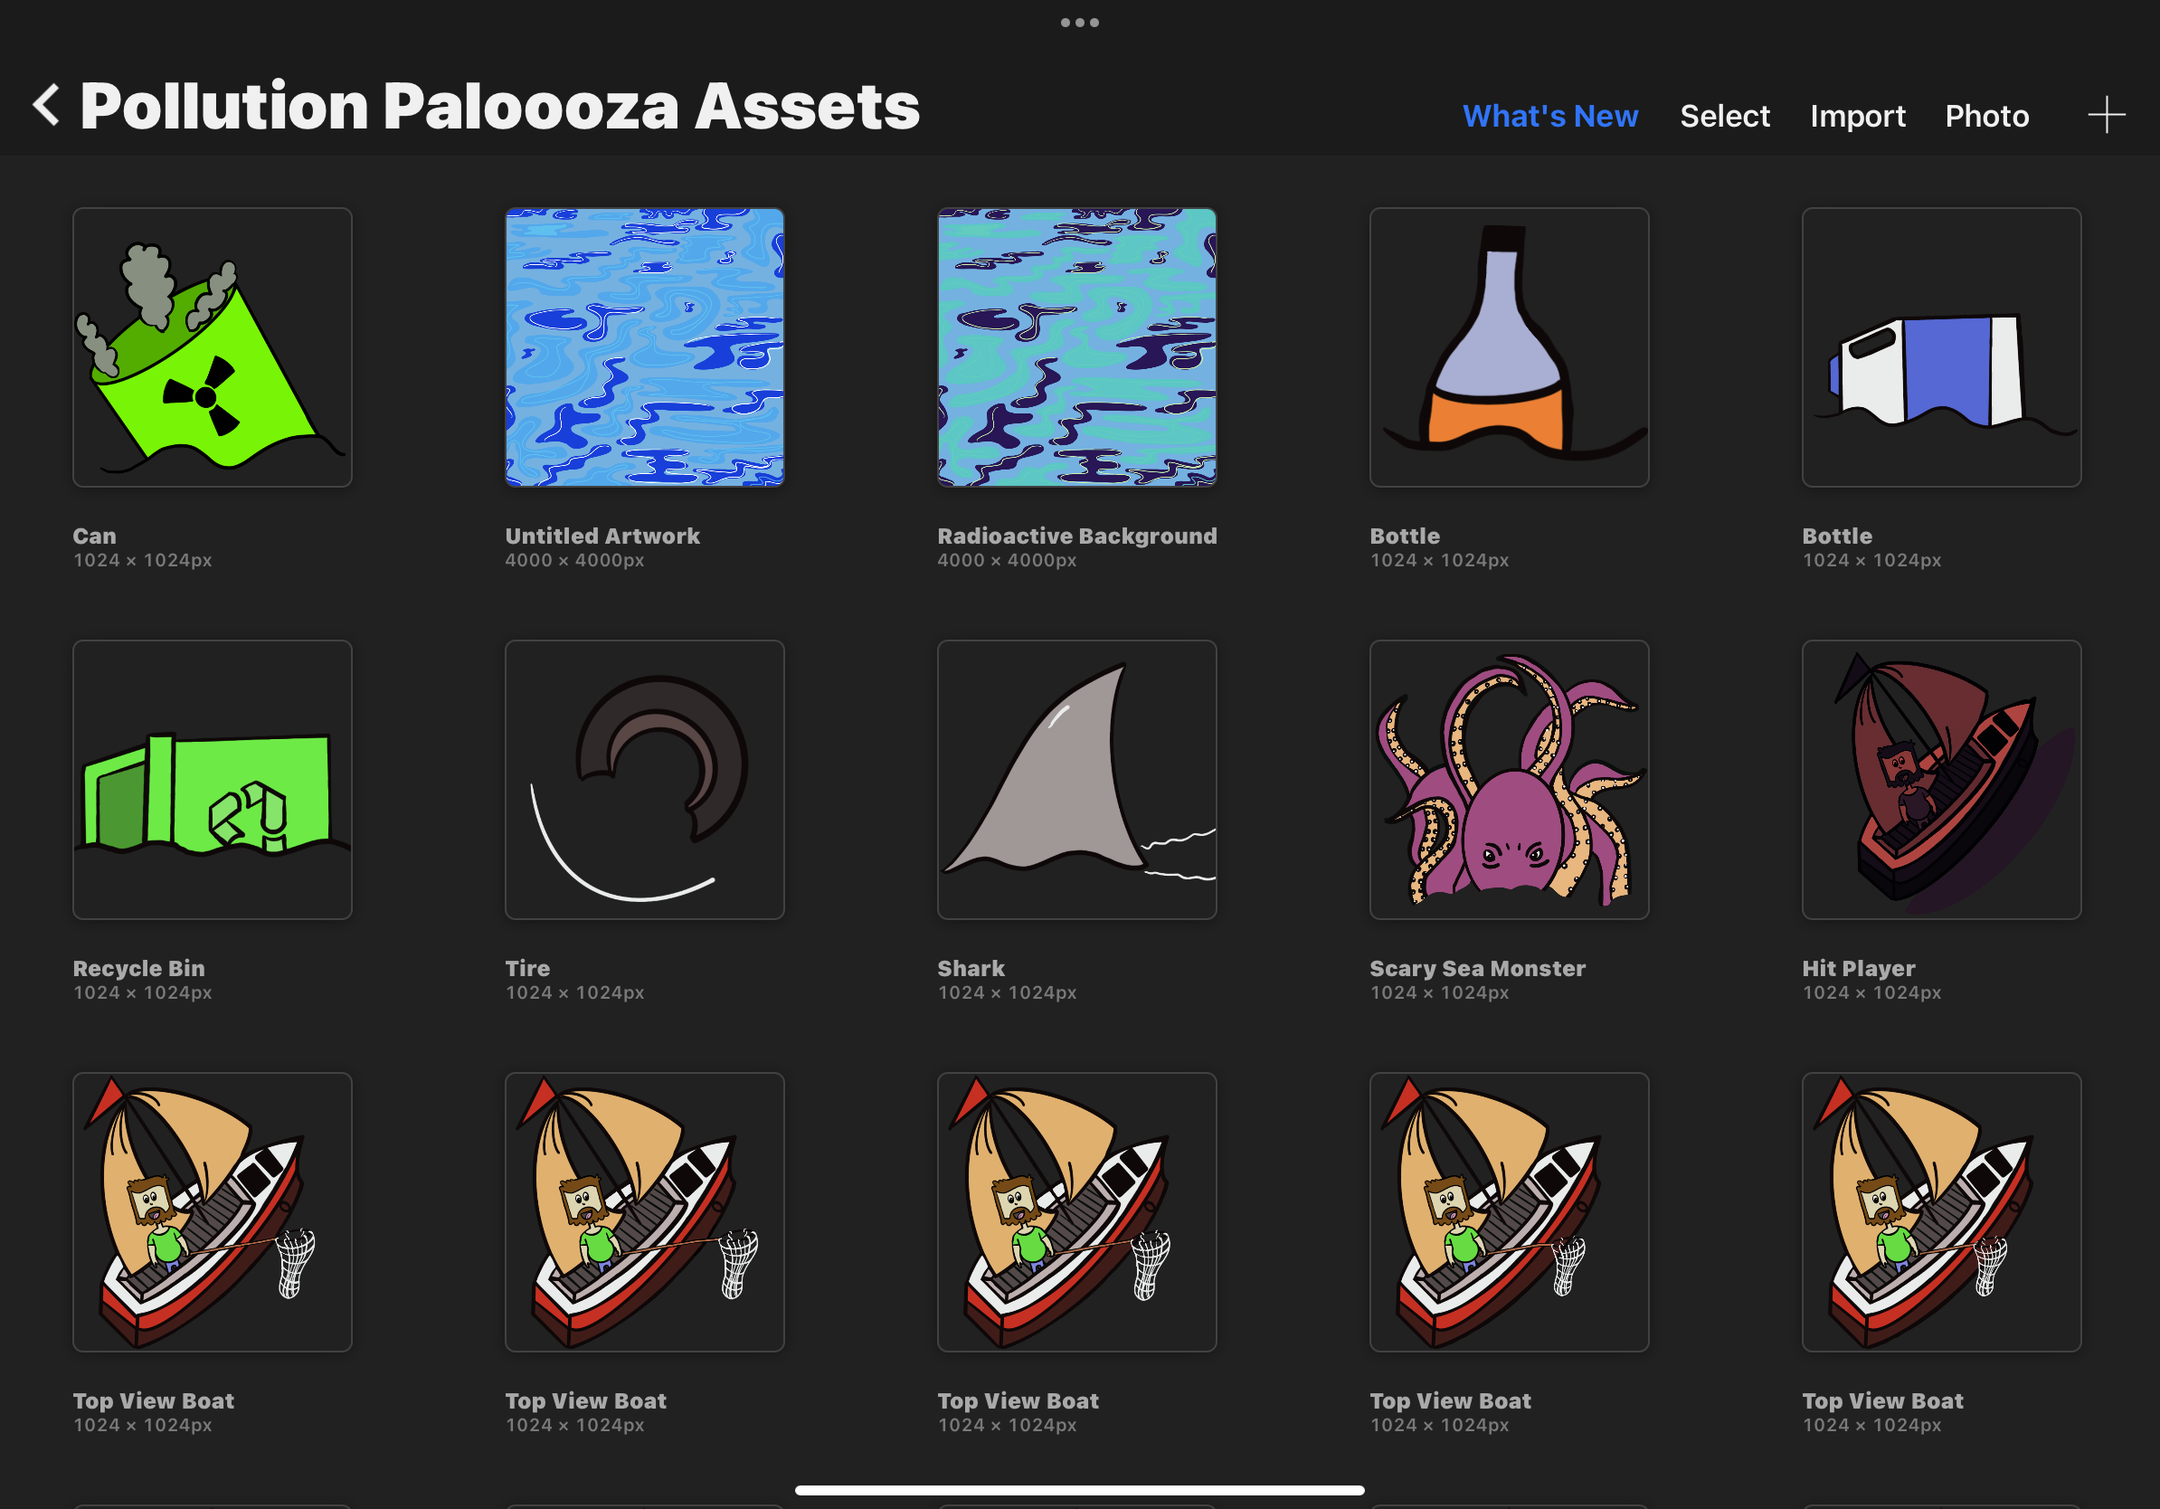Tap Photo in the top menu
Image resolution: width=2160 pixels, height=1509 pixels.
click(x=1986, y=116)
